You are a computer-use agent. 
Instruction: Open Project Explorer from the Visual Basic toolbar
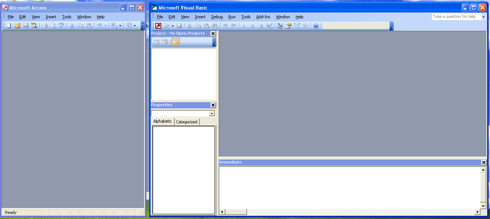[x=280, y=26]
